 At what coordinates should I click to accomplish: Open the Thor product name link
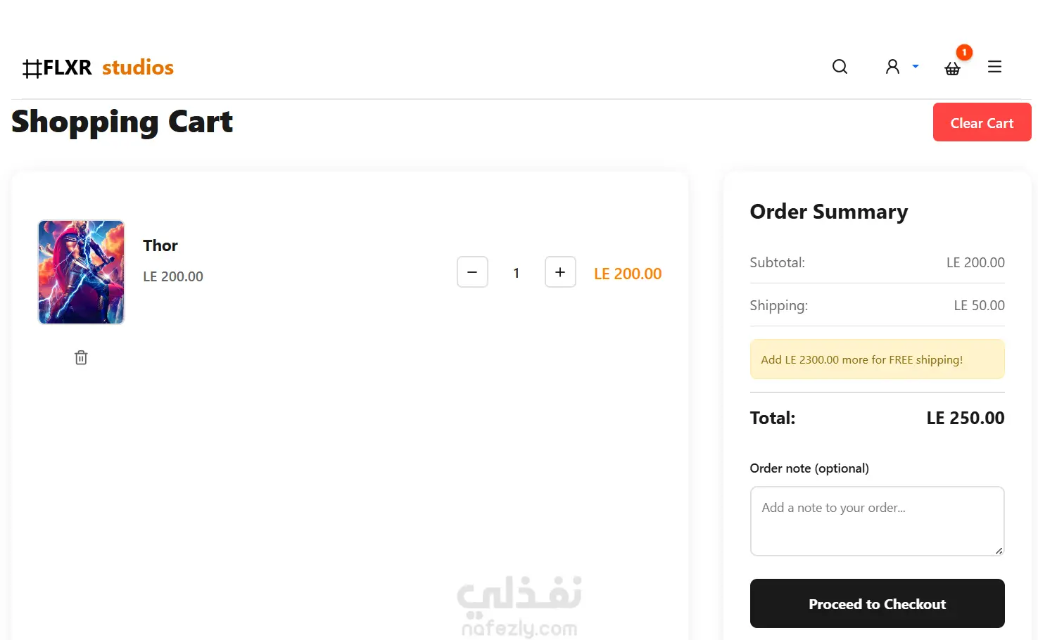coord(160,245)
